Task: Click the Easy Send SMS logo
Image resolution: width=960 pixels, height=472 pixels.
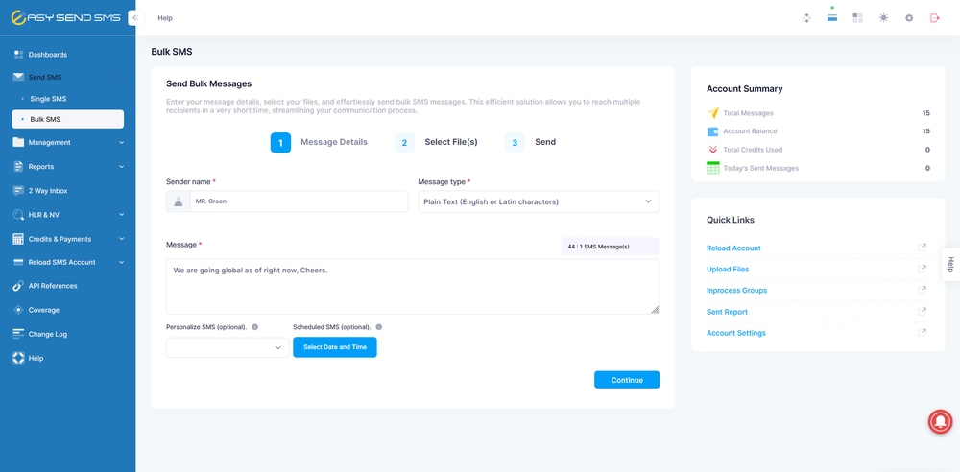Action: [x=65, y=18]
